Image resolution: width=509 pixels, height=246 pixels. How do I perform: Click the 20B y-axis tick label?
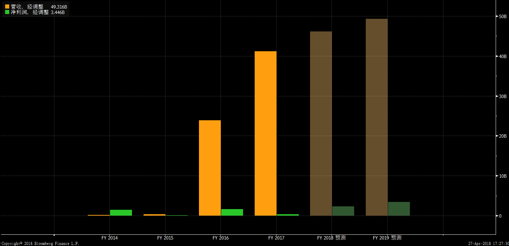[x=503, y=136]
